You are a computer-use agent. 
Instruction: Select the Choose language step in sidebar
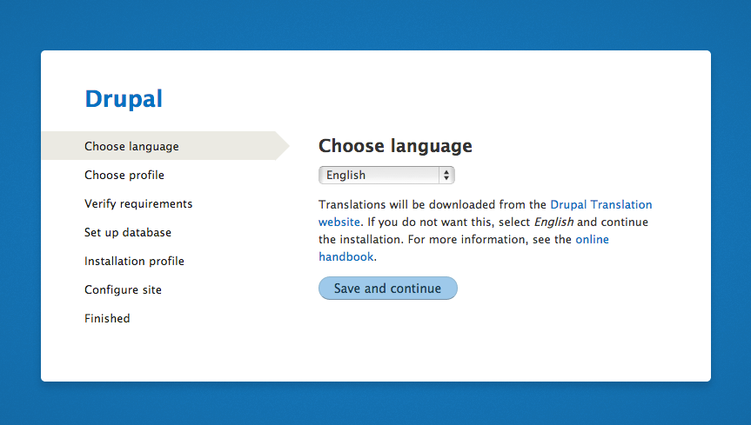[131, 146]
